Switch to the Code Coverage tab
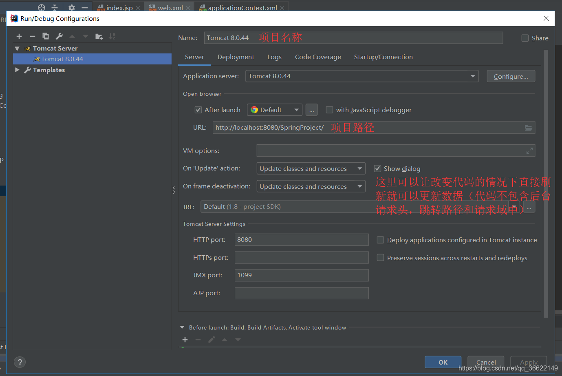Image resolution: width=562 pixels, height=376 pixels. click(318, 57)
